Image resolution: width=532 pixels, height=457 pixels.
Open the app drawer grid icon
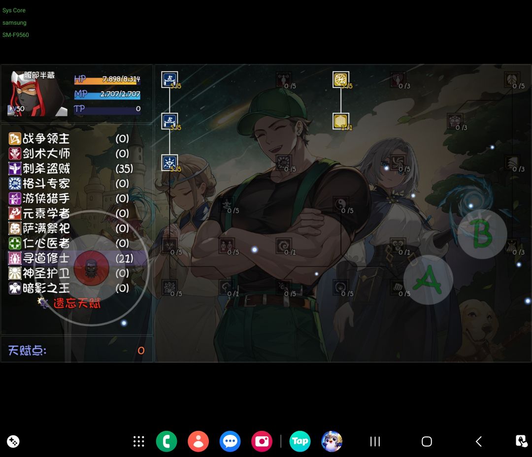138,441
